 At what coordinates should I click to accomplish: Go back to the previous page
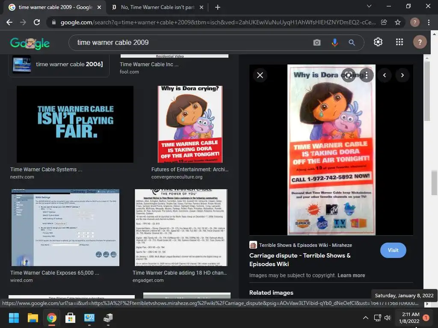pos(9,22)
